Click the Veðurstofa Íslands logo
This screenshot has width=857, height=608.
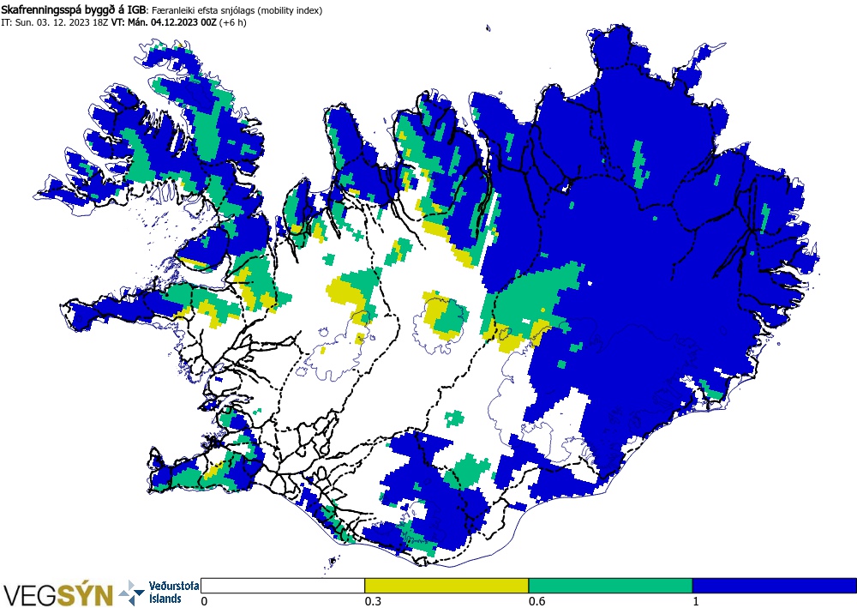(x=159, y=593)
